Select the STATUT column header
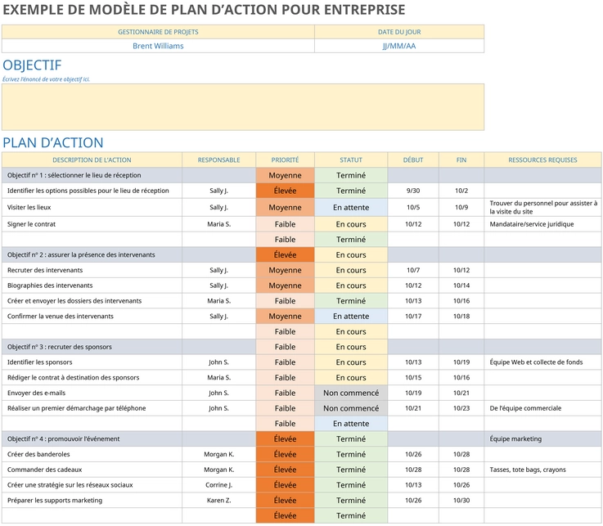The image size is (603, 526). point(351,160)
